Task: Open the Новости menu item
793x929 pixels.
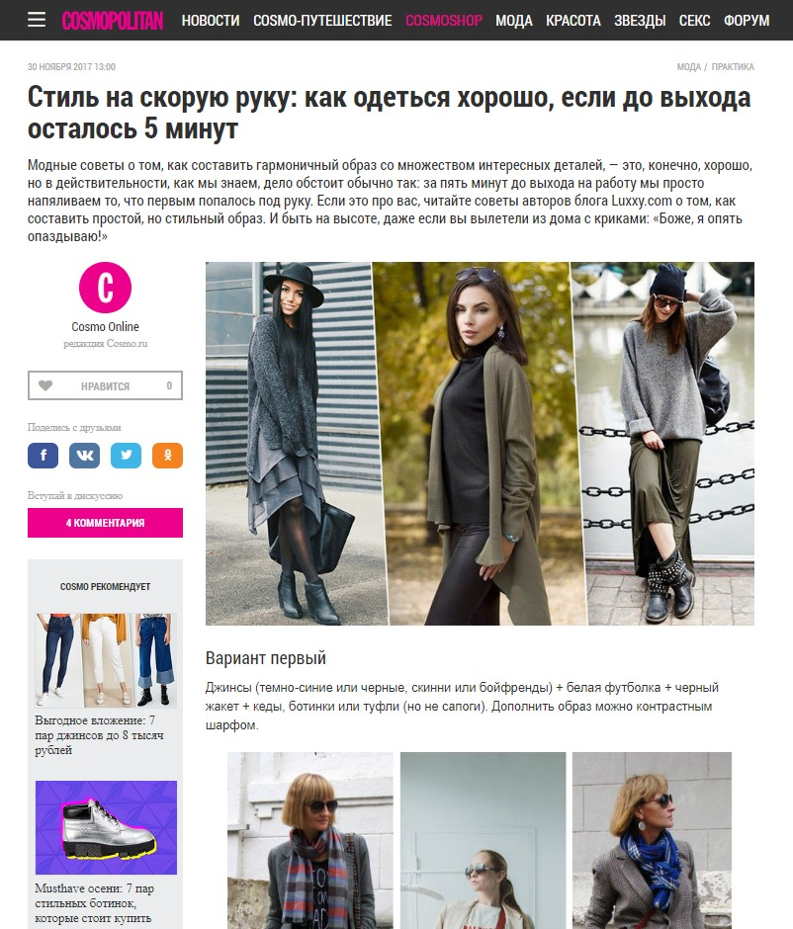Action: 211,21
